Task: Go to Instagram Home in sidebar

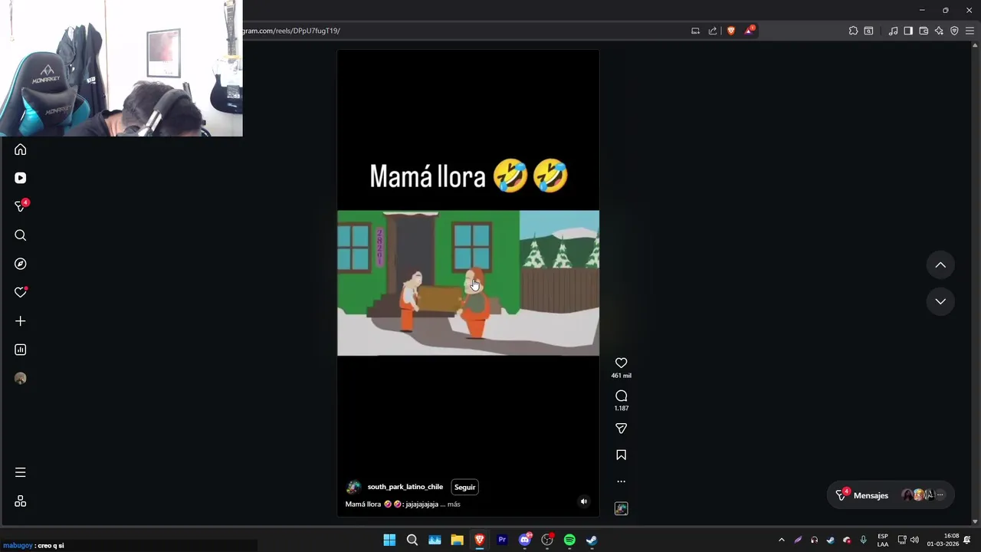Action: [21, 149]
